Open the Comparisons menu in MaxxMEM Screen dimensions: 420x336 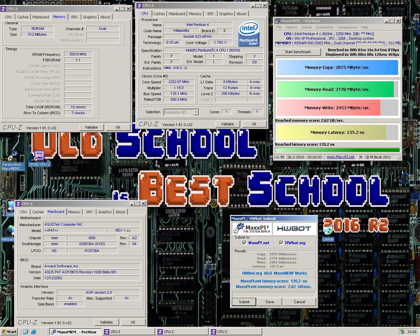347,28
